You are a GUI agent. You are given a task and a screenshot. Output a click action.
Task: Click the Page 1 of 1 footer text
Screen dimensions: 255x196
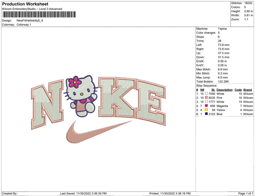tap(245, 193)
